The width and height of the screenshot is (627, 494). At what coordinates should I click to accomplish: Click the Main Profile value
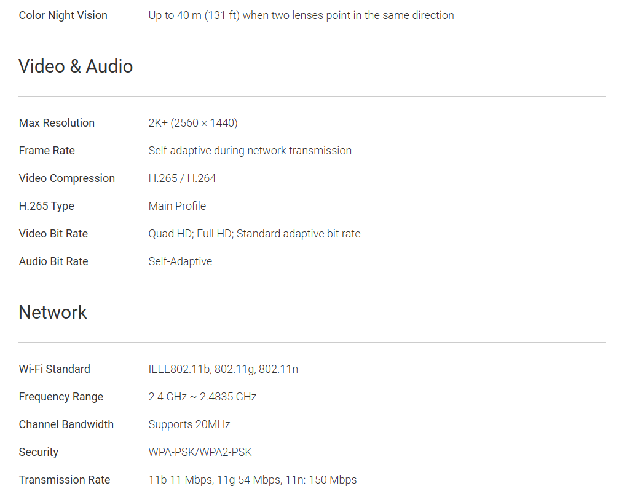click(x=177, y=206)
